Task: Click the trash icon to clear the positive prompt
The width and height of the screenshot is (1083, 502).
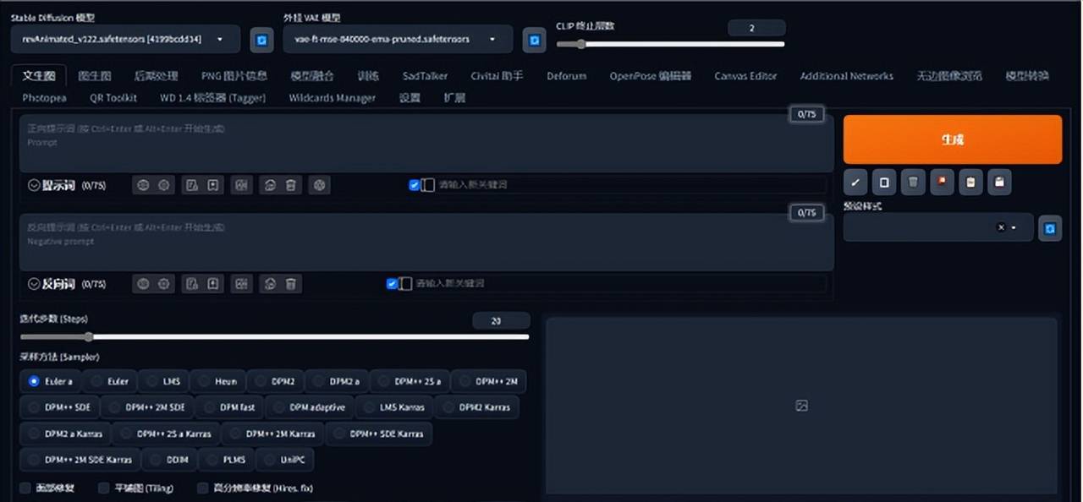Action: (x=289, y=184)
